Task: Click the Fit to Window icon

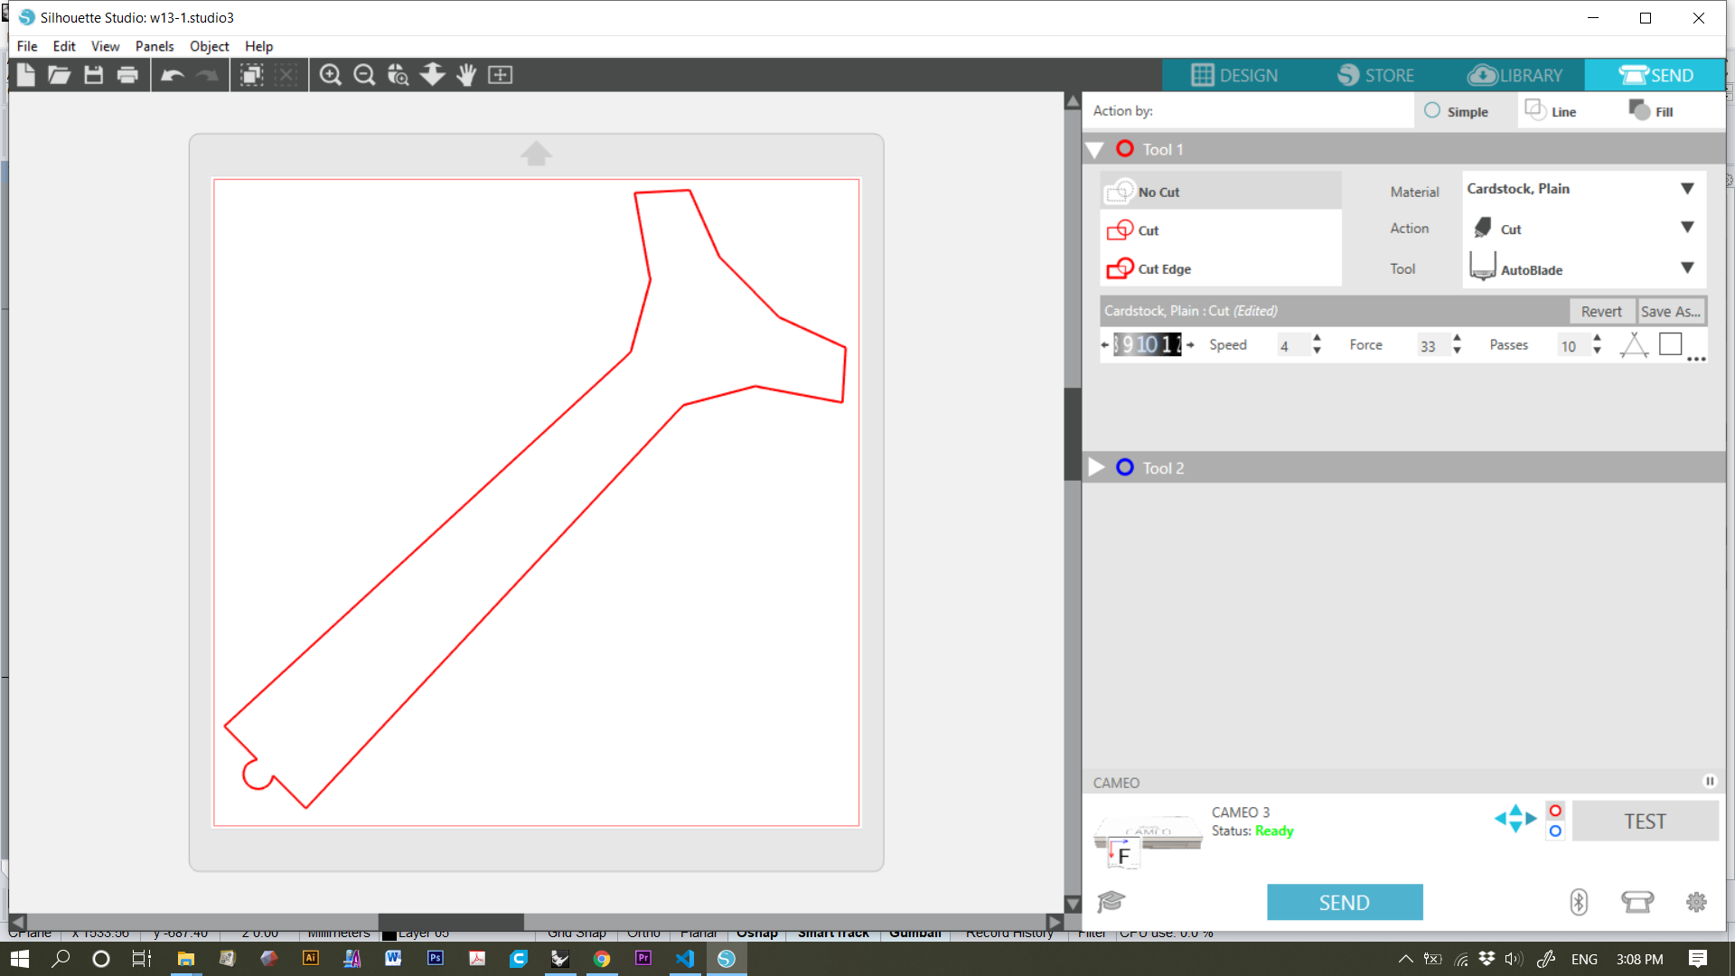Action: (x=500, y=75)
